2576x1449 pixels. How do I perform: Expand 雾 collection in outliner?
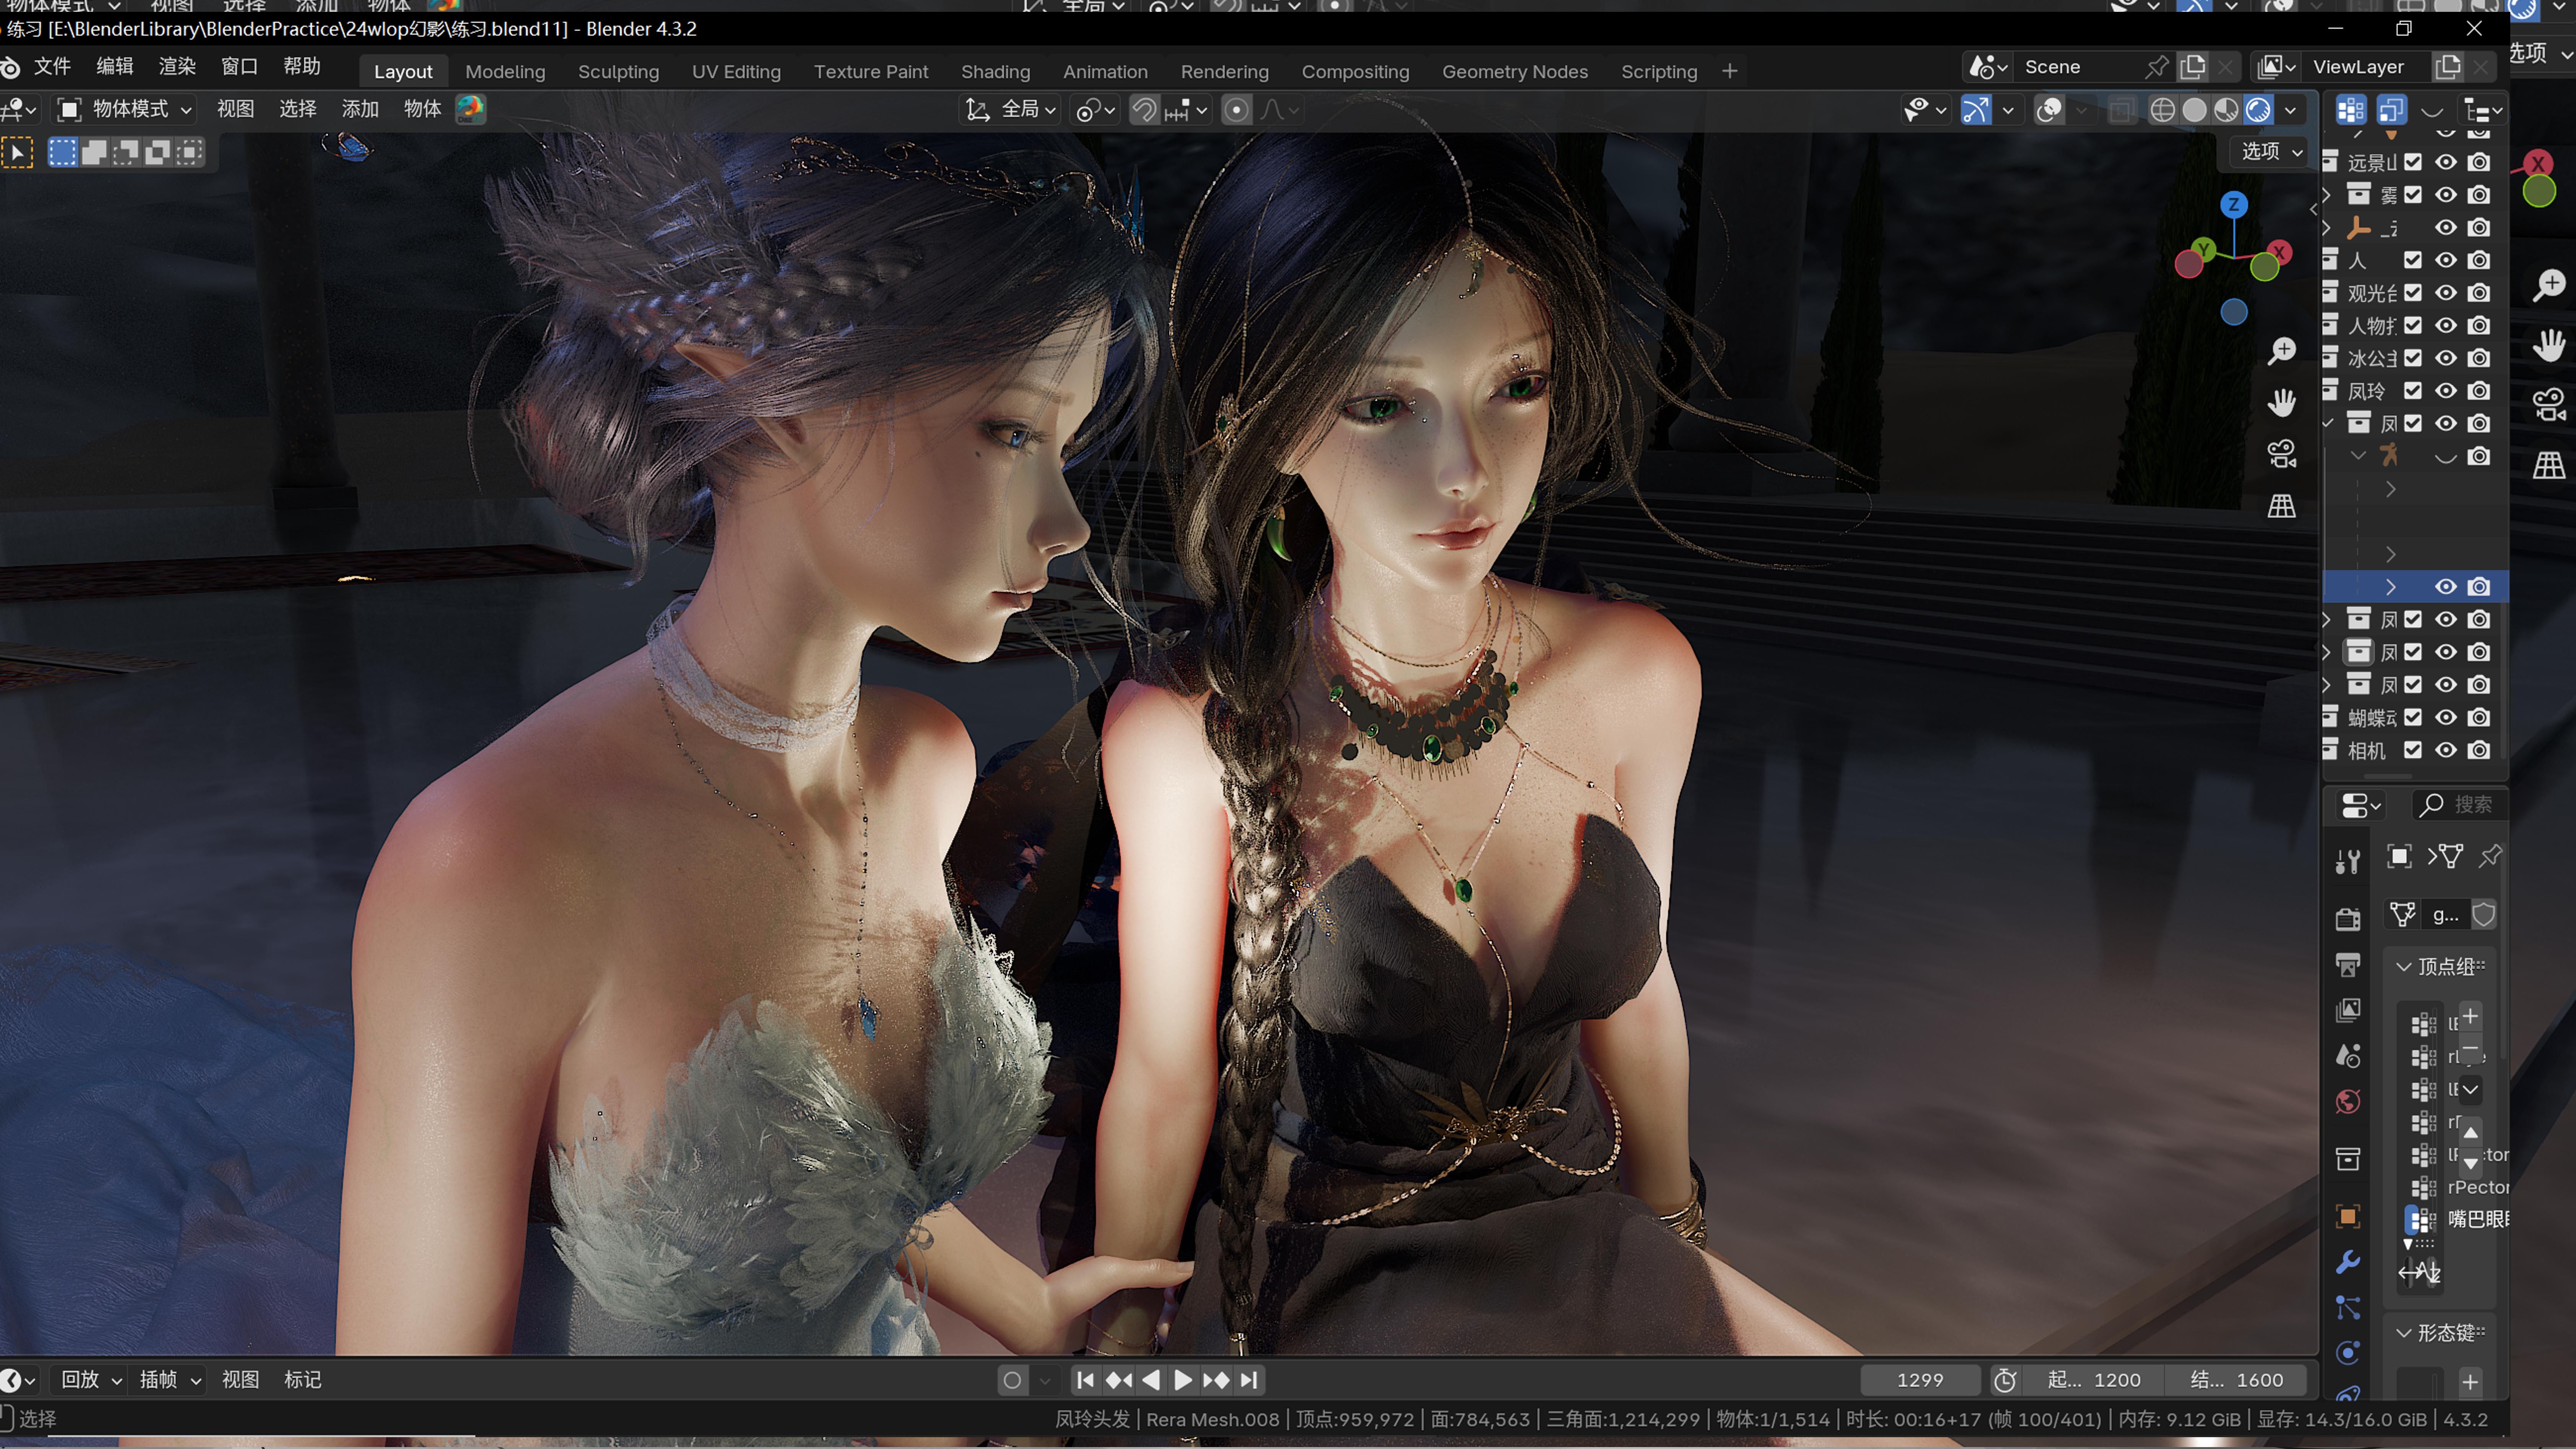tap(2326, 195)
